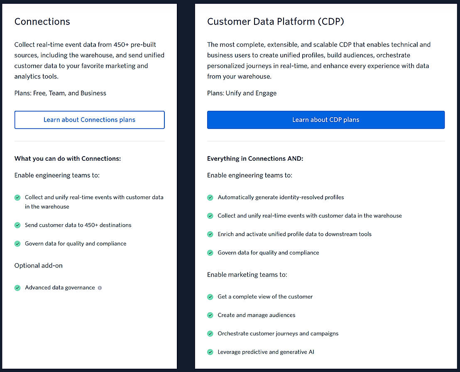The height and width of the screenshot is (372, 460).
Task: Click checkmark beside Advanced data governance add-on
Action: click(x=17, y=288)
